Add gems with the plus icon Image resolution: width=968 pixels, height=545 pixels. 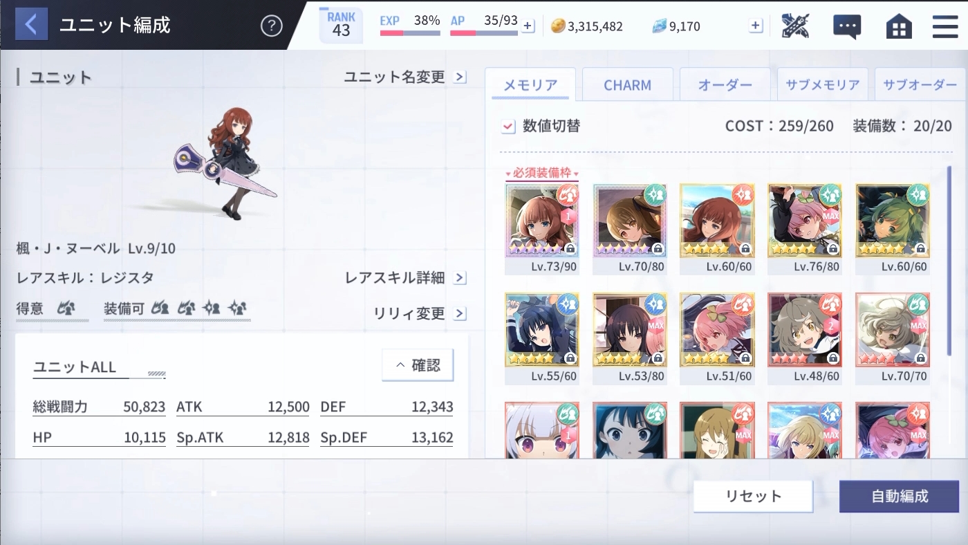pos(756,26)
